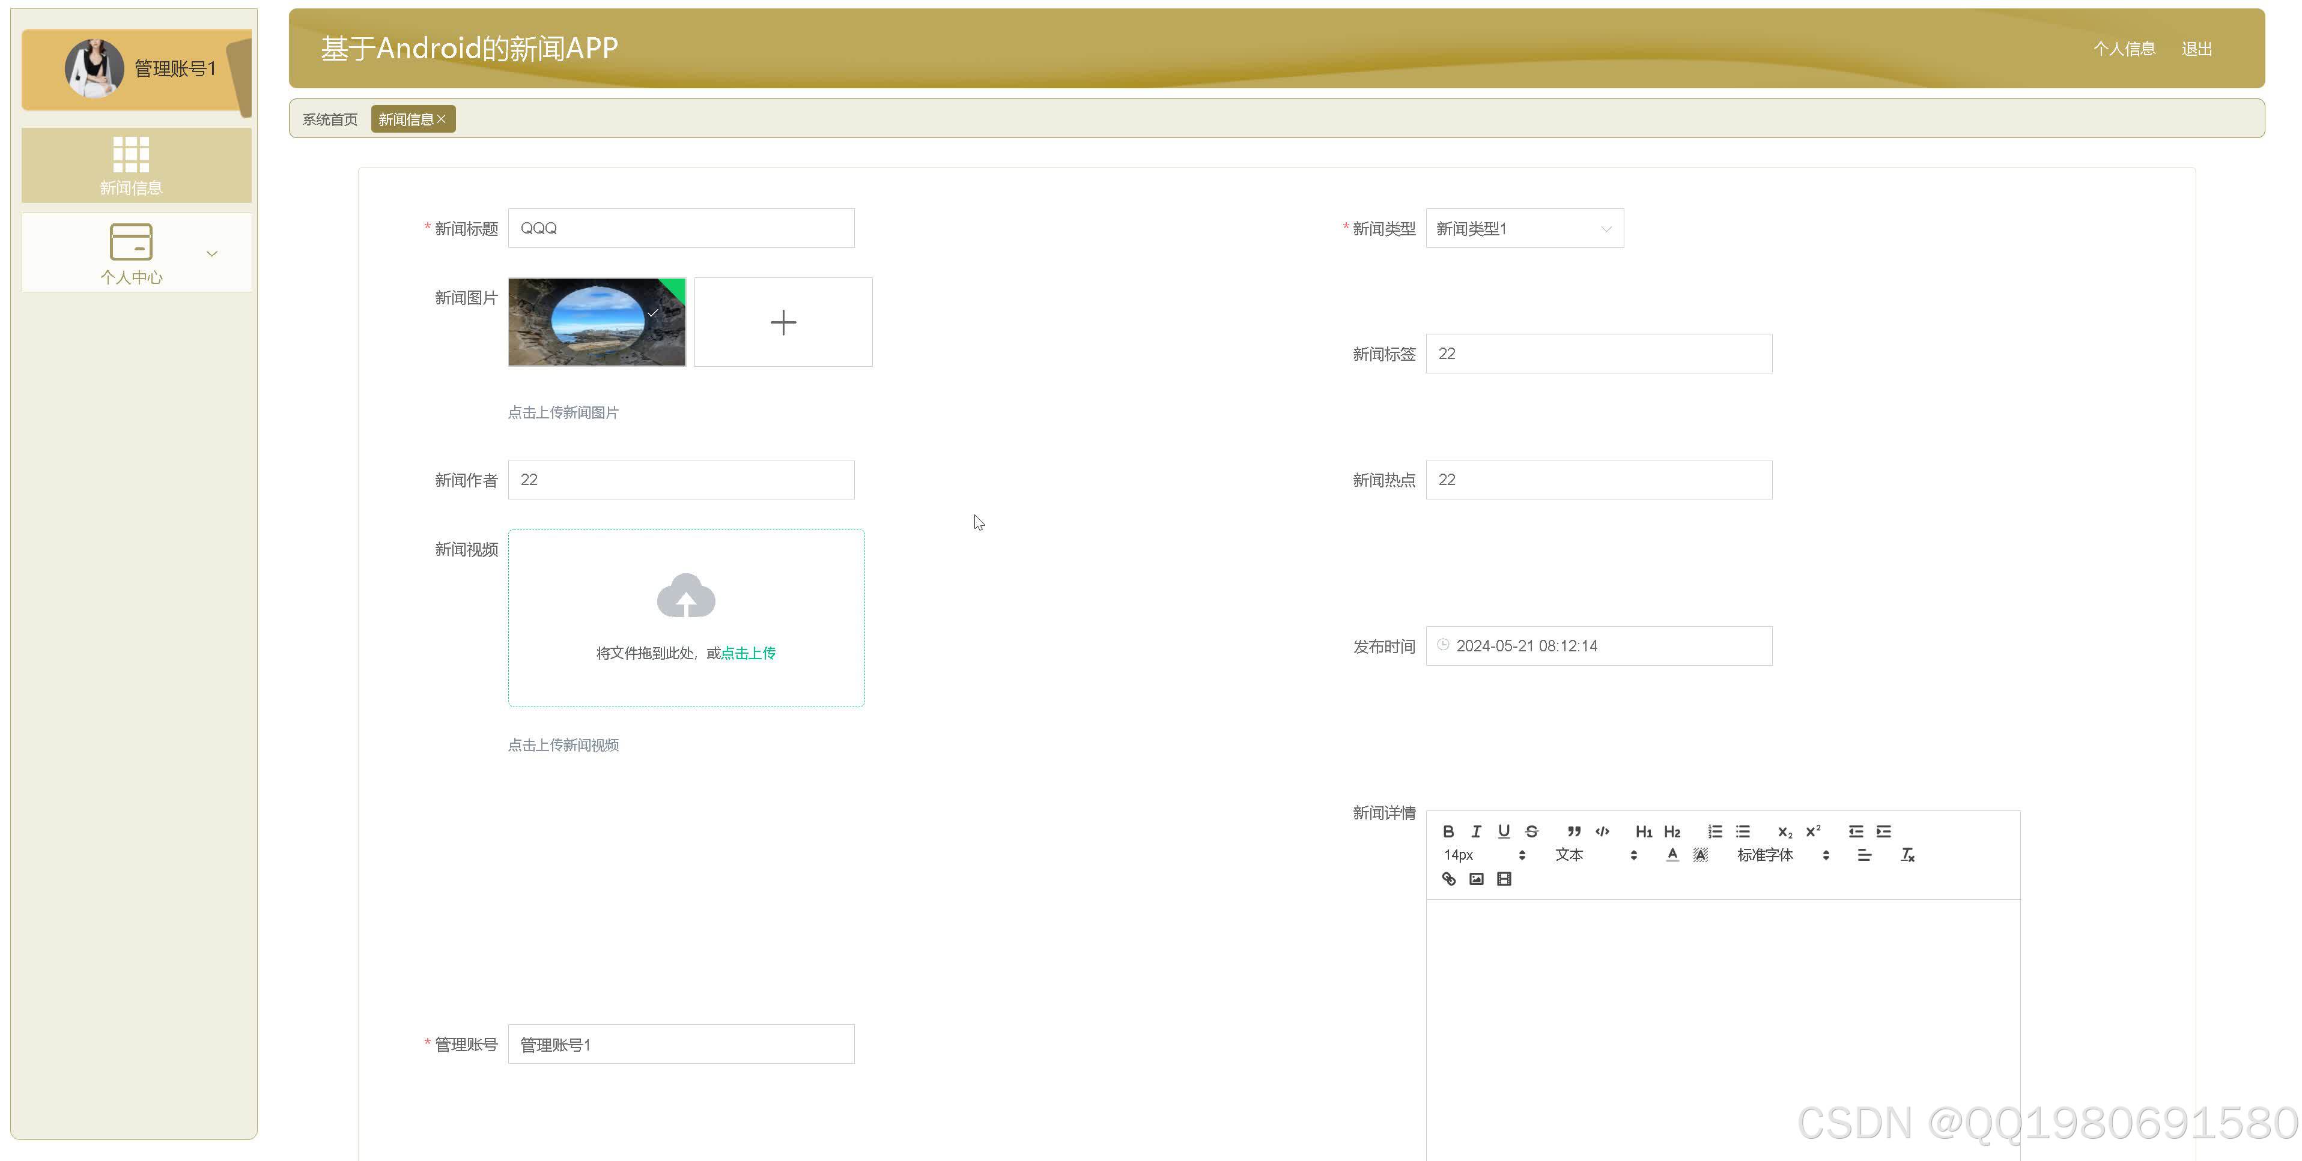
Task: Focus the 新闻标签 input field
Action: point(1599,354)
